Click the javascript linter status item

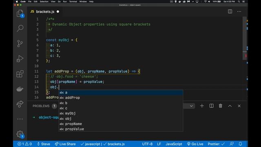pyautogui.click(x=90, y=144)
